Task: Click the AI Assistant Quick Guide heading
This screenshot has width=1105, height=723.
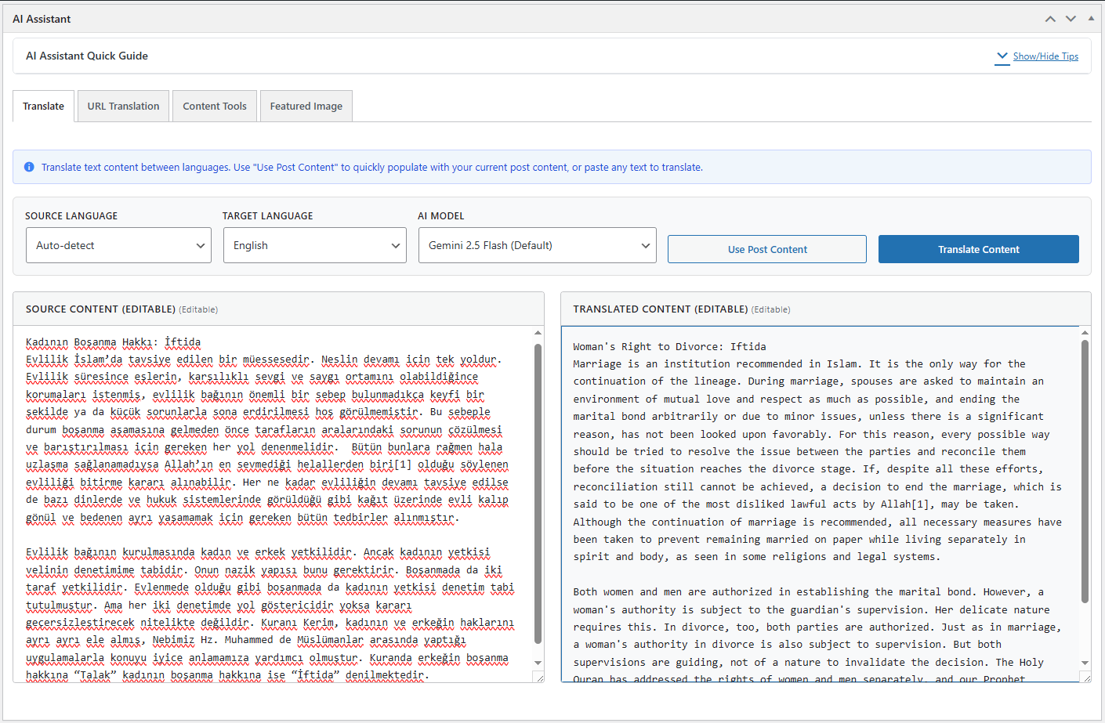Action: [87, 56]
